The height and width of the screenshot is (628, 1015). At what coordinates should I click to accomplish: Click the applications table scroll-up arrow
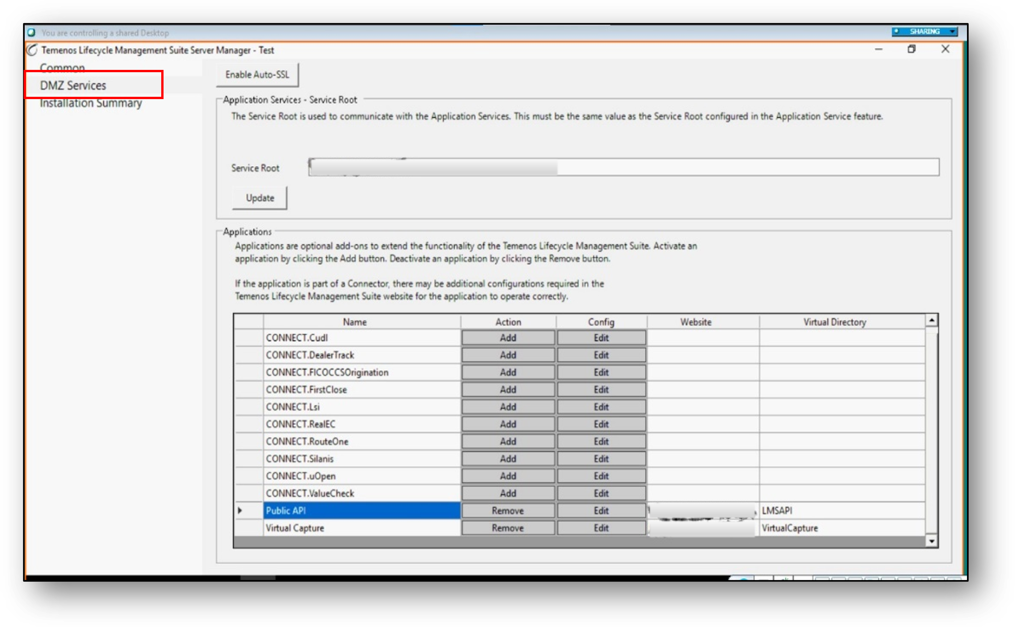pos(932,320)
